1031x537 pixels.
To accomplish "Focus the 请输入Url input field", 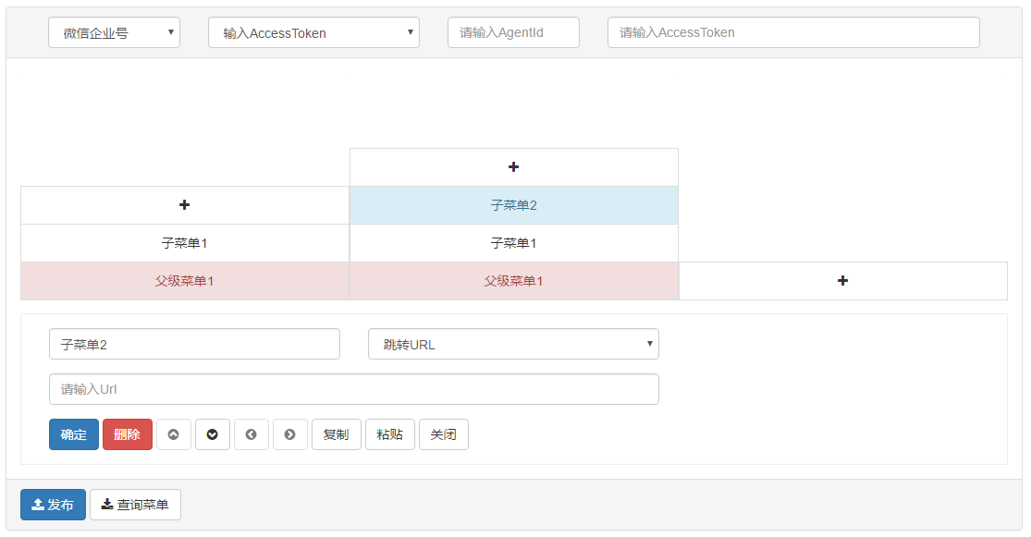I will pos(354,389).
